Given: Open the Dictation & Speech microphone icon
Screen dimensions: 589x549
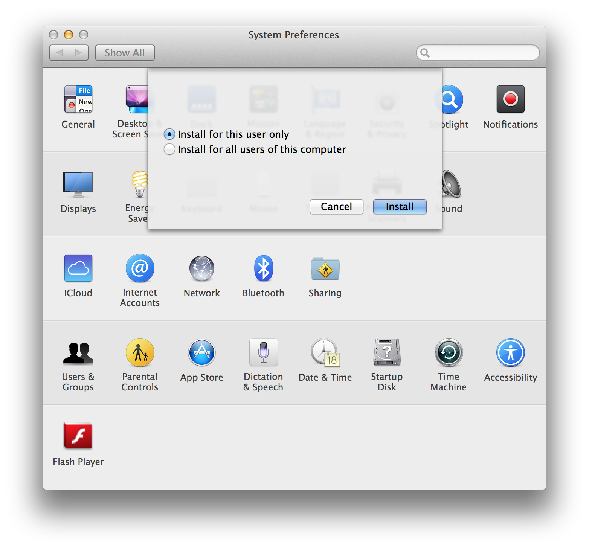Looking at the screenshot, I should (x=264, y=352).
